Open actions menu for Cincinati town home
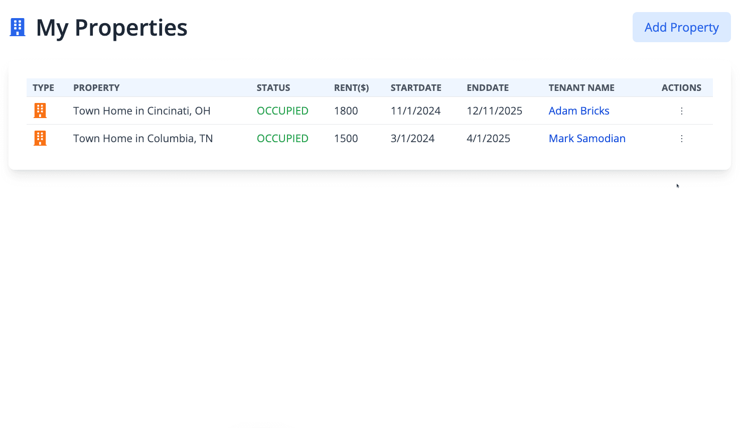 click(681, 111)
